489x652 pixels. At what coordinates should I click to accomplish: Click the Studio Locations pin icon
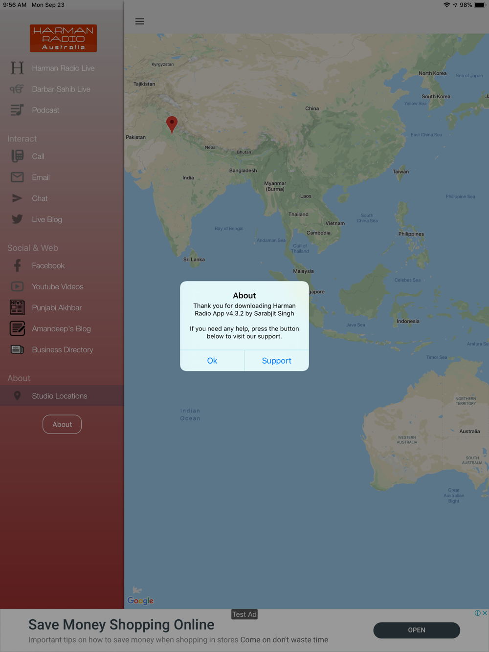(17, 396)
